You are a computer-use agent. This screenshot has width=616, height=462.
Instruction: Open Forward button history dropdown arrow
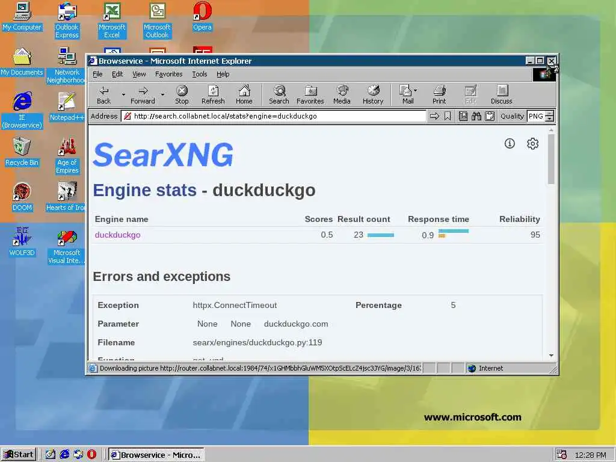point(162,94)
